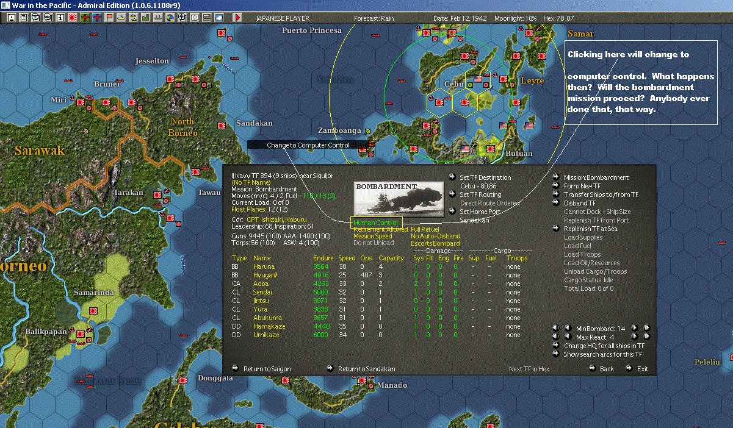Click the info 'i' toolbar icon
The width and height of the screenshot is (733, 428).
click(x=60, y=18)
